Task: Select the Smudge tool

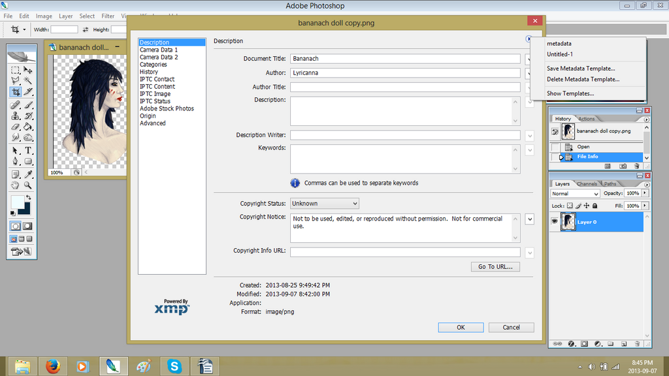Action: [16, 137]
